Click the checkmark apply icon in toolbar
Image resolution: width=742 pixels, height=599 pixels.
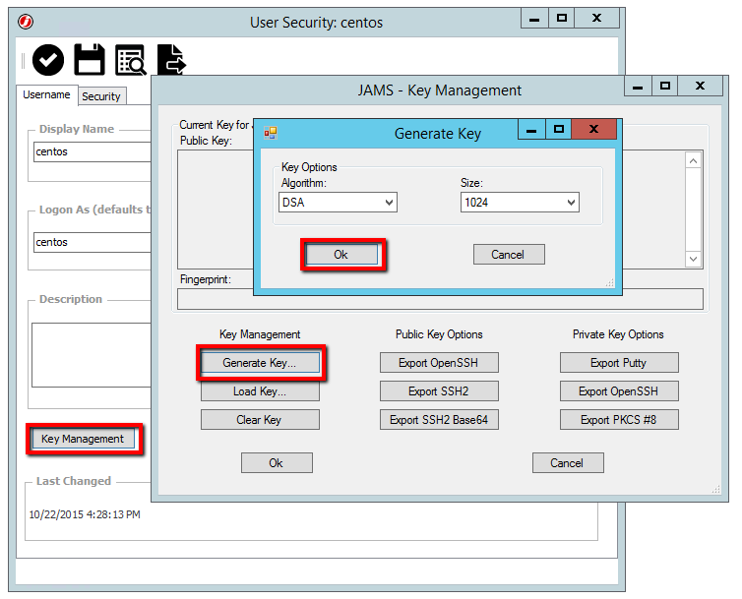pos(48,60)
